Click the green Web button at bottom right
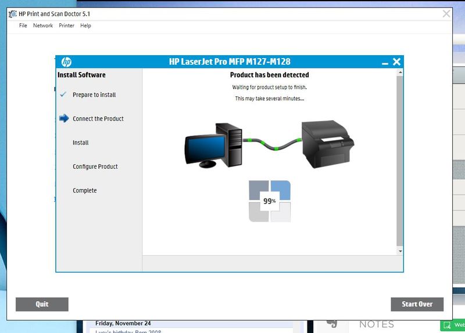Screen dimensions: 465x333 (454, 325)
